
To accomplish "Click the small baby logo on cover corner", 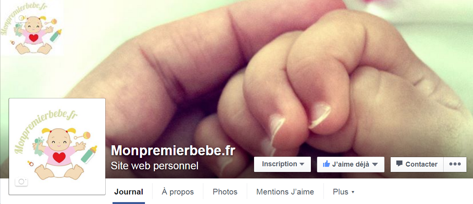I will 32,28.
